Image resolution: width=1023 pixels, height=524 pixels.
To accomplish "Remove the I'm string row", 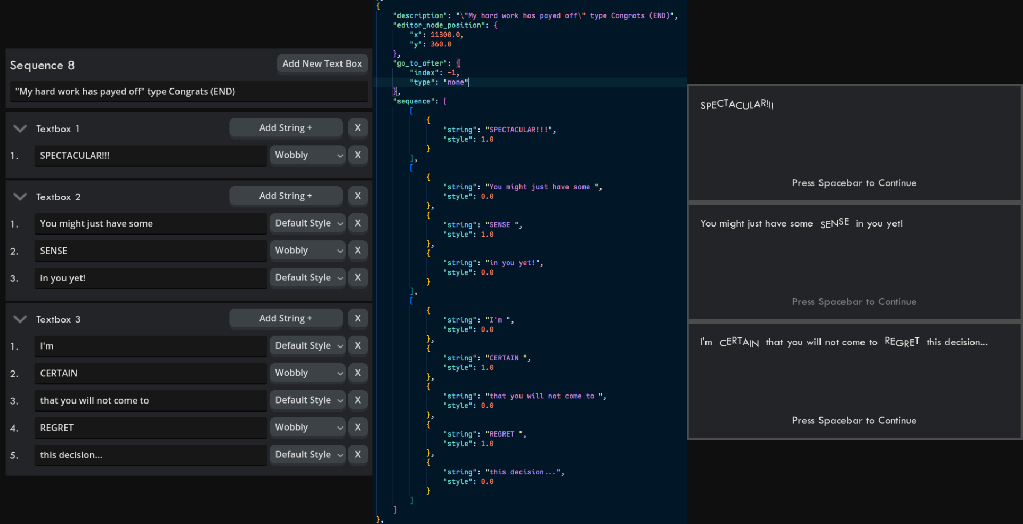I will click(x=358, y=346).
